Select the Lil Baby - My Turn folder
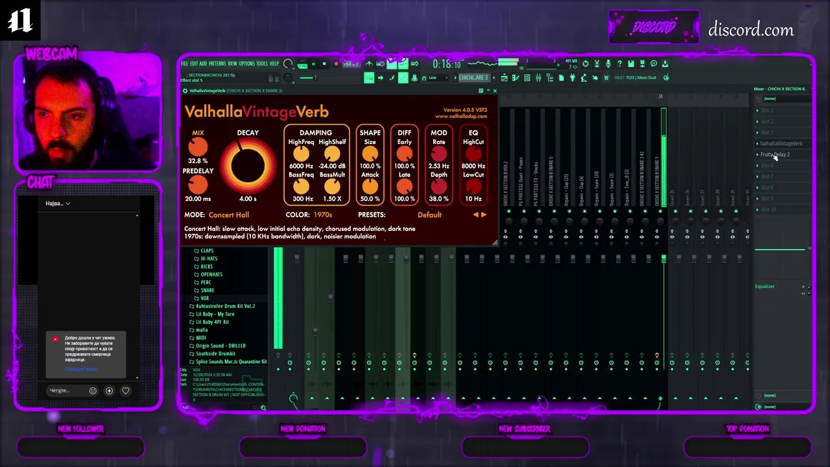 215,314
